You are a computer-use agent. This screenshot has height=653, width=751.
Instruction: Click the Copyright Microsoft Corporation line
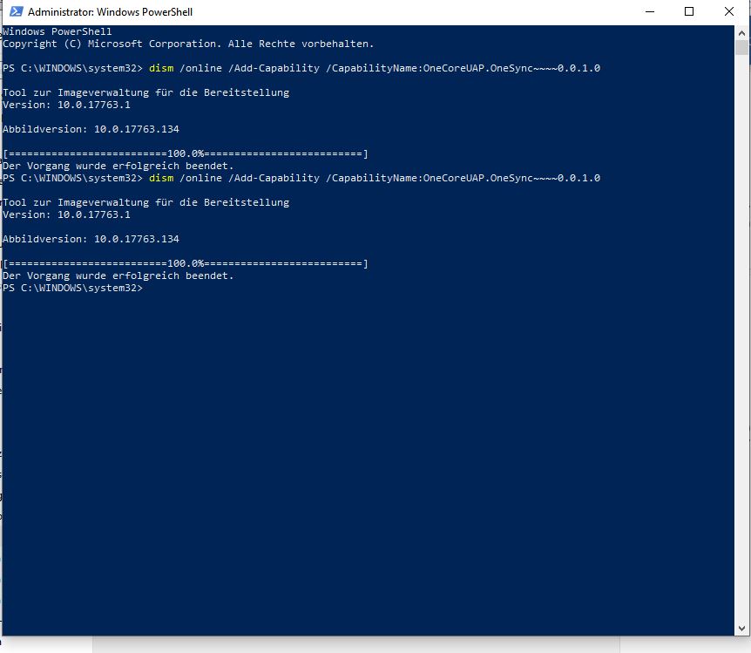(188, 44)
